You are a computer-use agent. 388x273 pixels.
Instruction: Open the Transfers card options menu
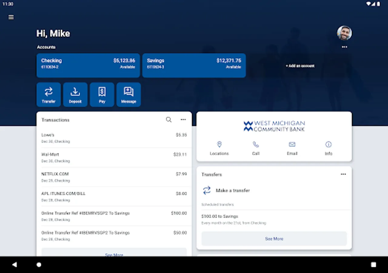(x=343, y=174)
